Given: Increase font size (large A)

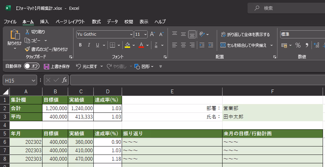Looking at the screenshot, I should [152, 34].
